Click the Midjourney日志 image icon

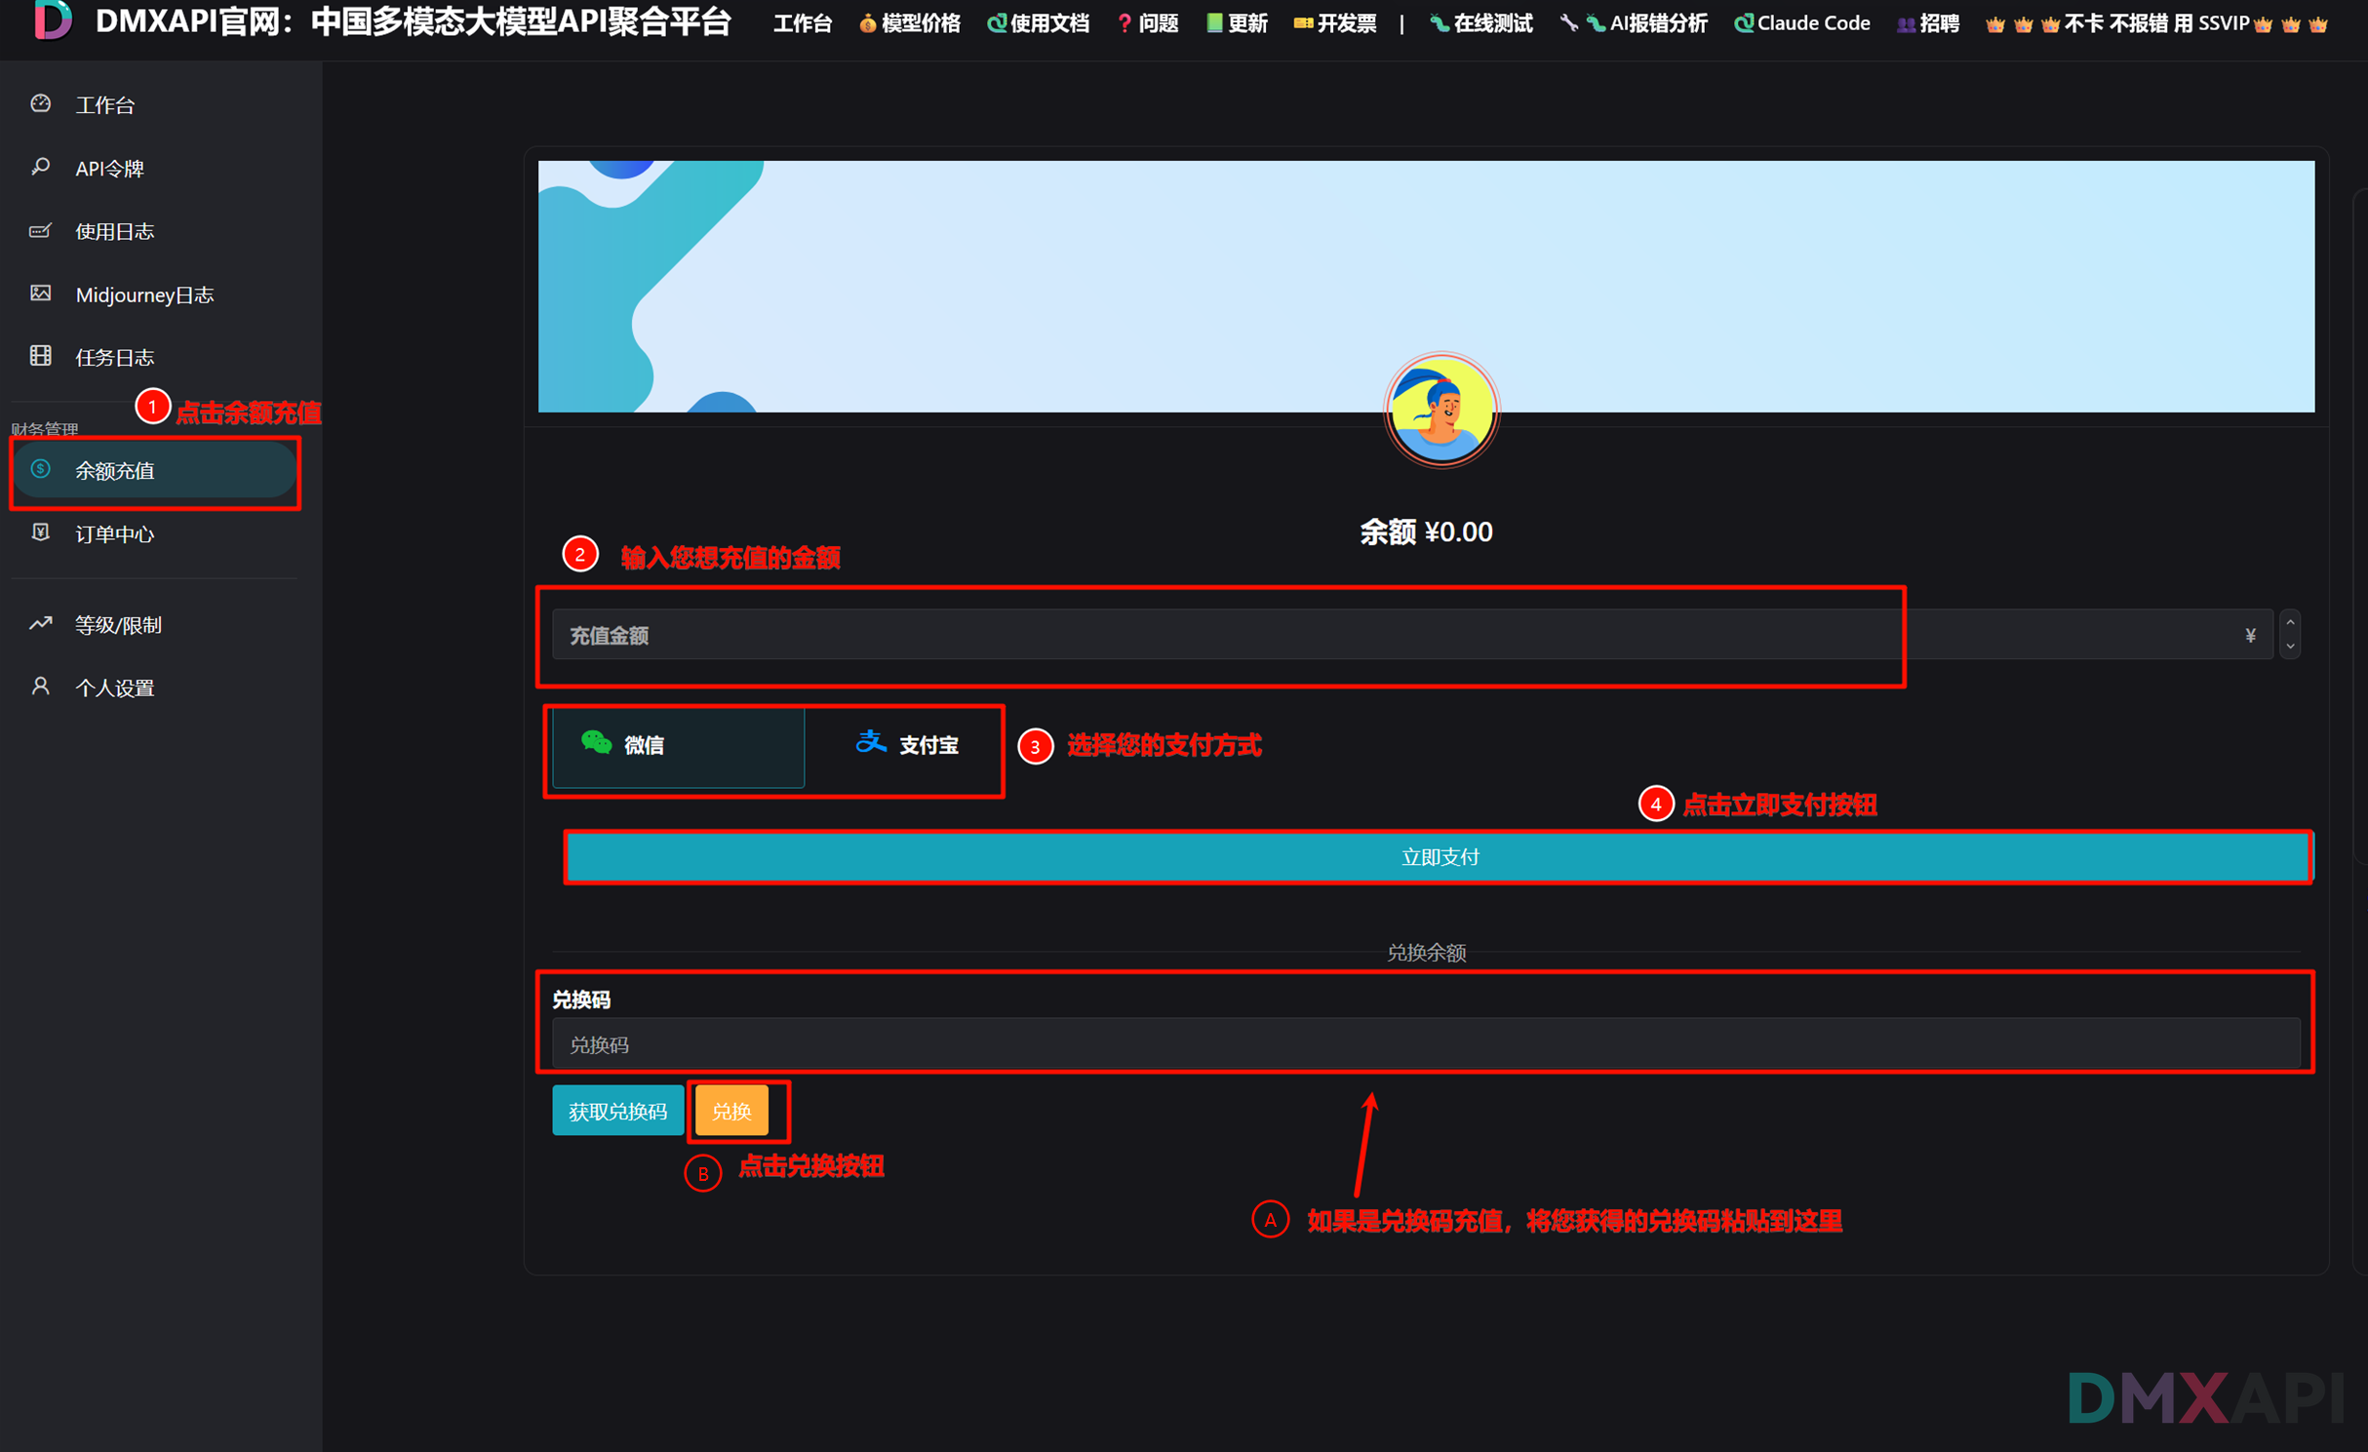coord(40,294)
